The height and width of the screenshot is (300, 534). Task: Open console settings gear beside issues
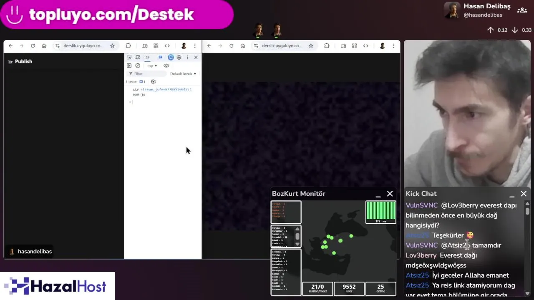(x=153, y=82)
